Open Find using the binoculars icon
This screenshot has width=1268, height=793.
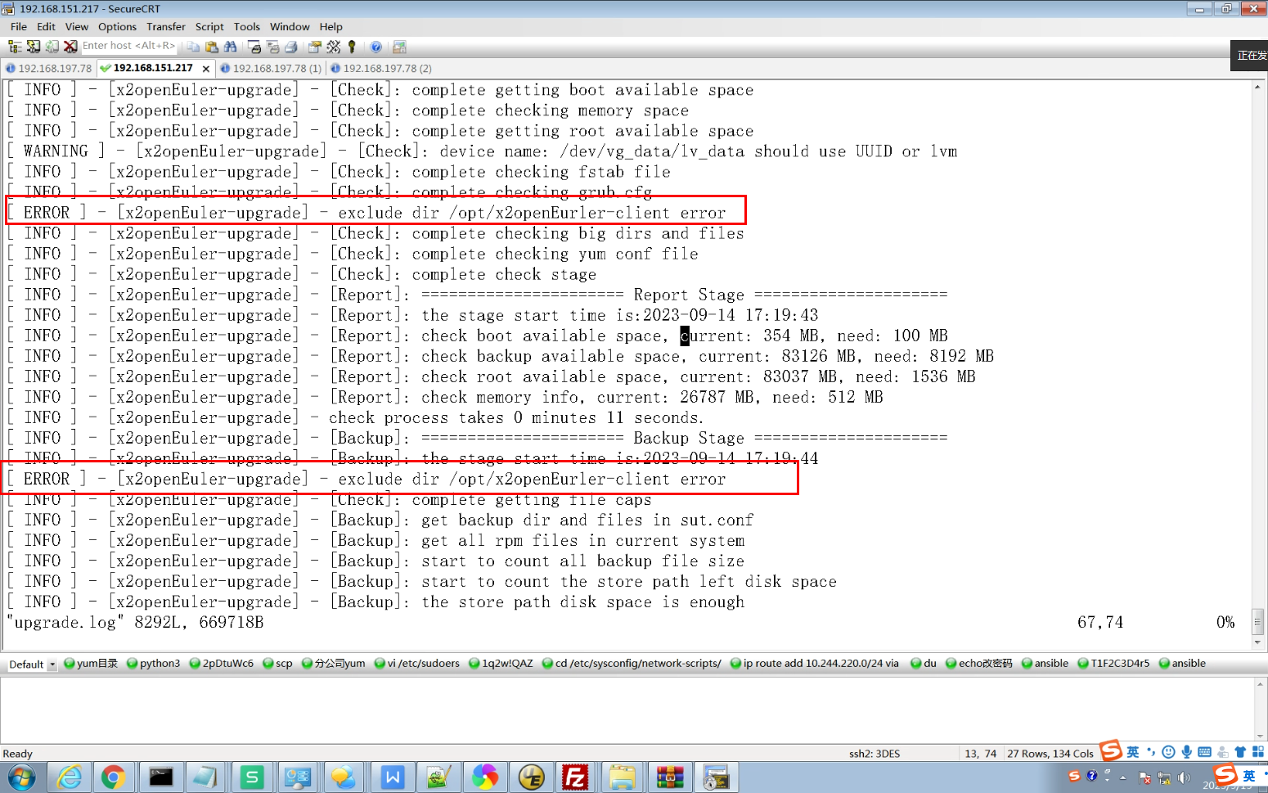230,47
